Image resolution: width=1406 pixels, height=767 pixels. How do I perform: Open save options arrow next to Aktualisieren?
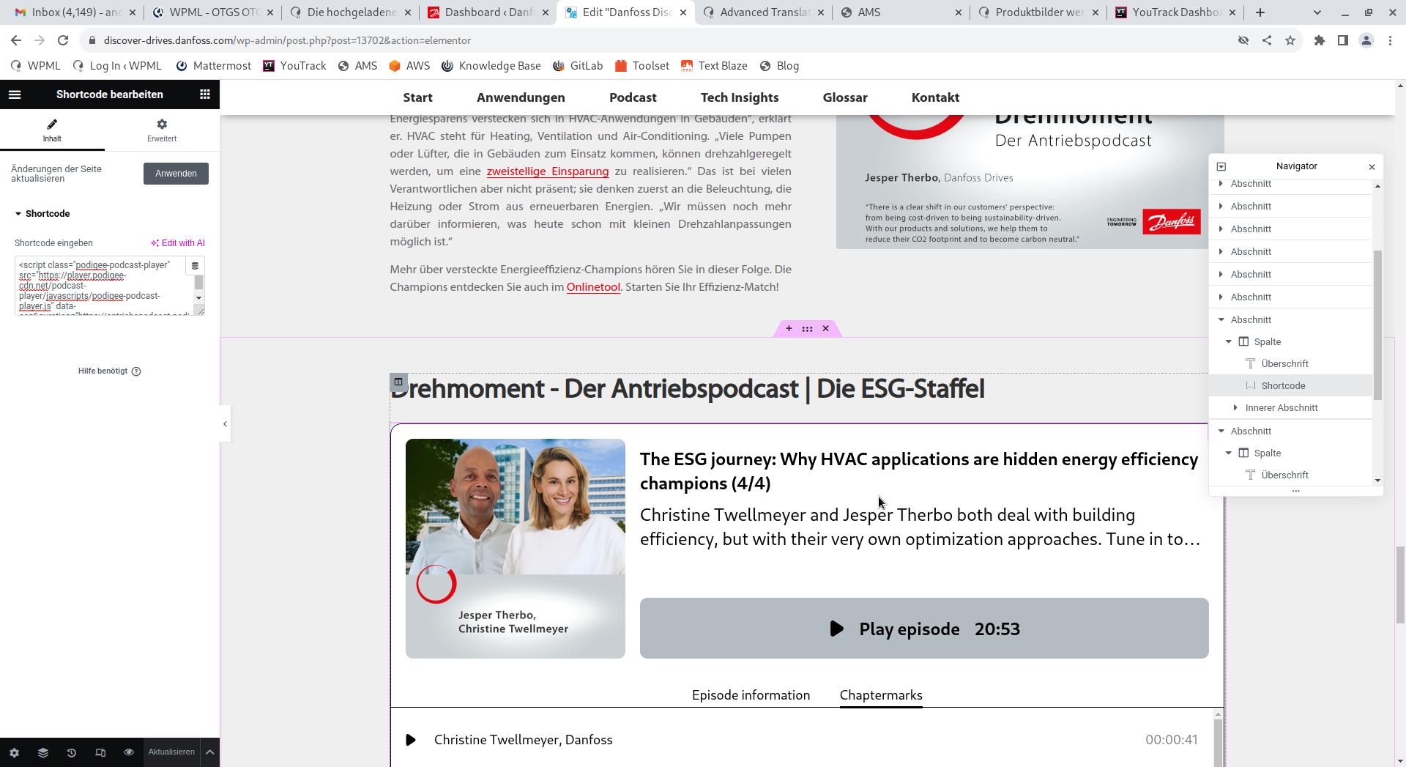click(x=209, y=752)
